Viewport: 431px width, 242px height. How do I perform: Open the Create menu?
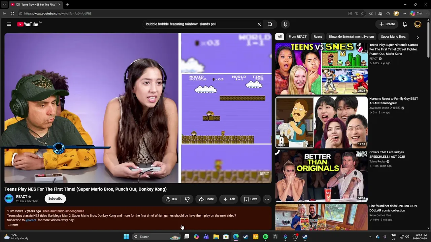(x=387, y=24)
